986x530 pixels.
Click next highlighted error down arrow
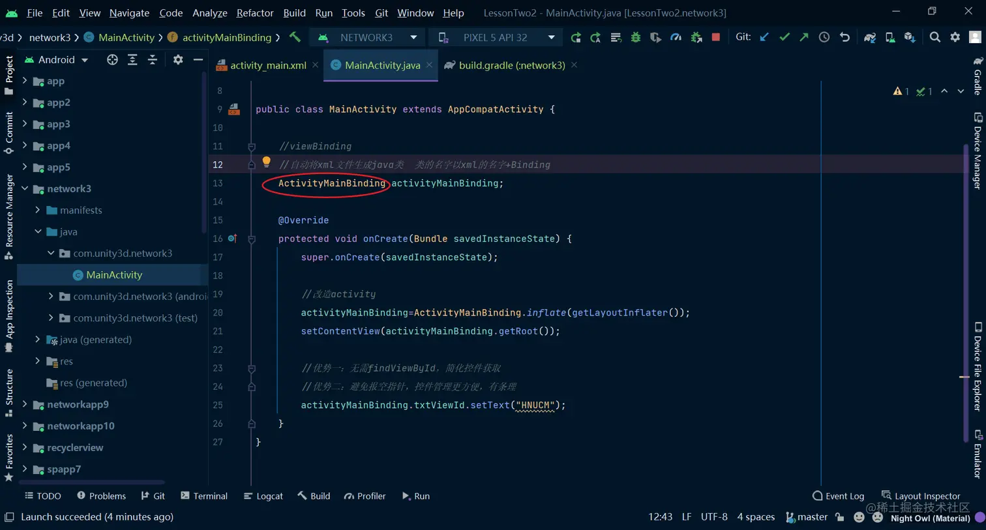coord(961,91)
